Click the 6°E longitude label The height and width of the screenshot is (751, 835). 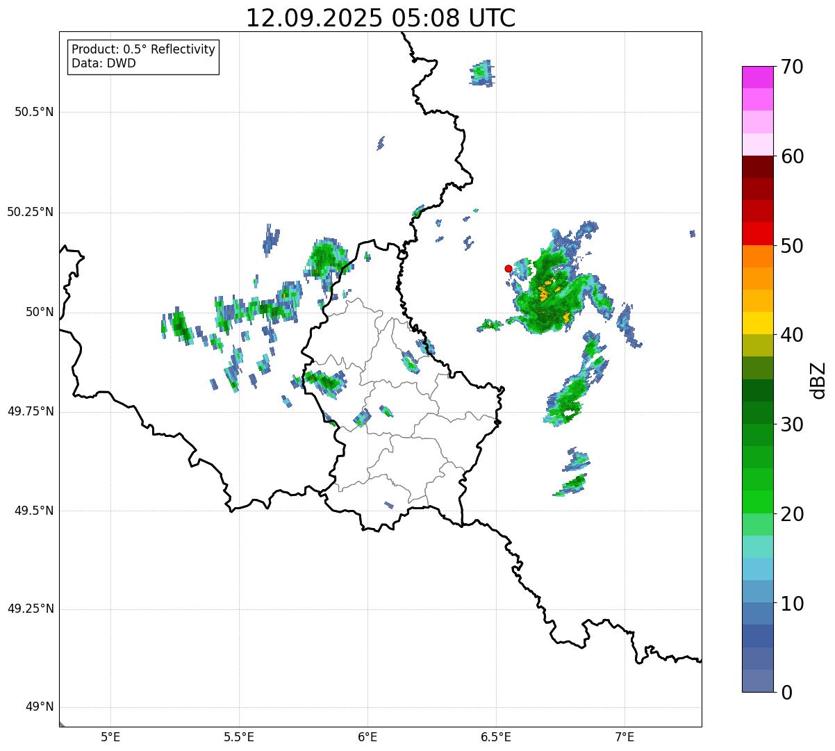(367, 736)
